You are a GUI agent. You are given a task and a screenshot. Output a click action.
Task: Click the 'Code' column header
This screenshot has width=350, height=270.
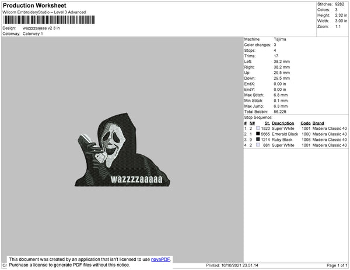coord(306,123)
